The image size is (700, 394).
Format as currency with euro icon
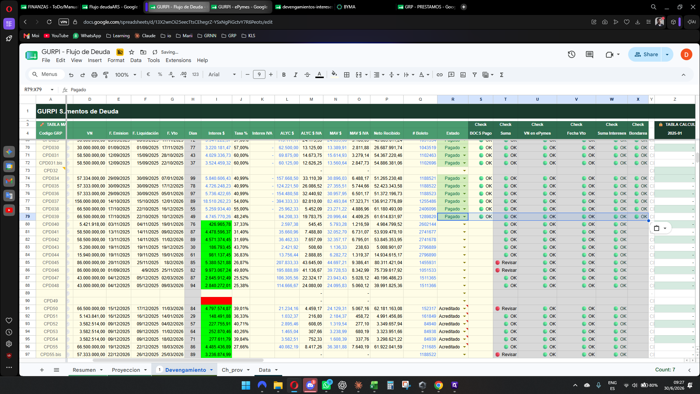point(148,74)
